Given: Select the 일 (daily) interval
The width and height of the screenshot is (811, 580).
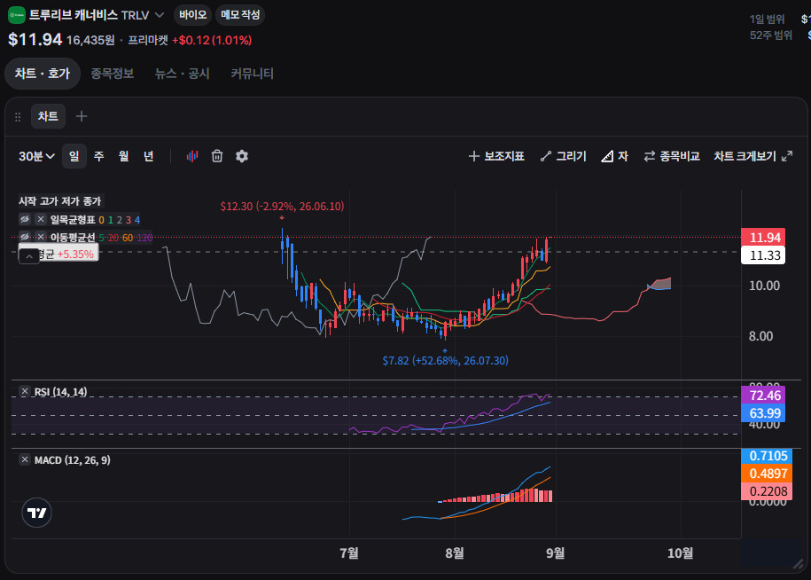Looking at the screenshot, I should pos(74,156).
